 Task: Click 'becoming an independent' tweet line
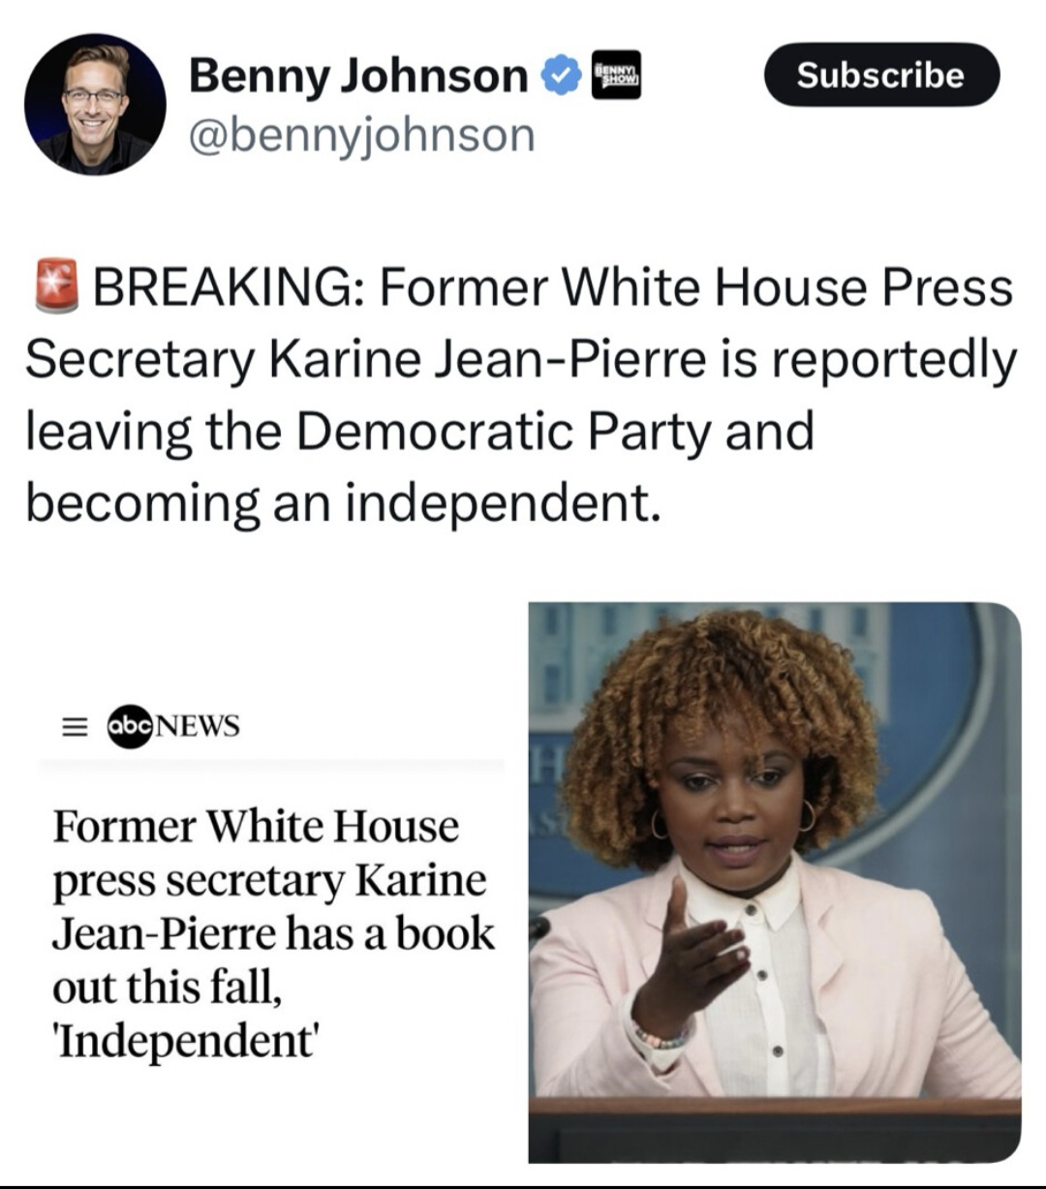[x=344, y=503]
